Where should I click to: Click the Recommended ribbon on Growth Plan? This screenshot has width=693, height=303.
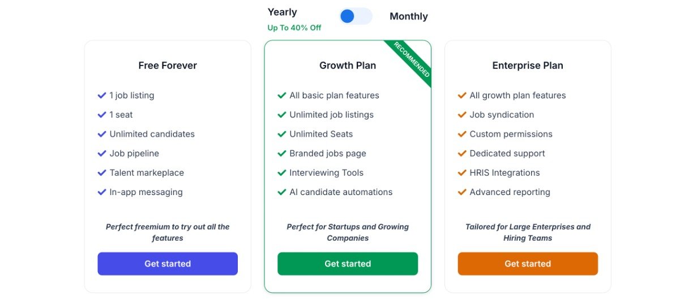coord(413,60)
